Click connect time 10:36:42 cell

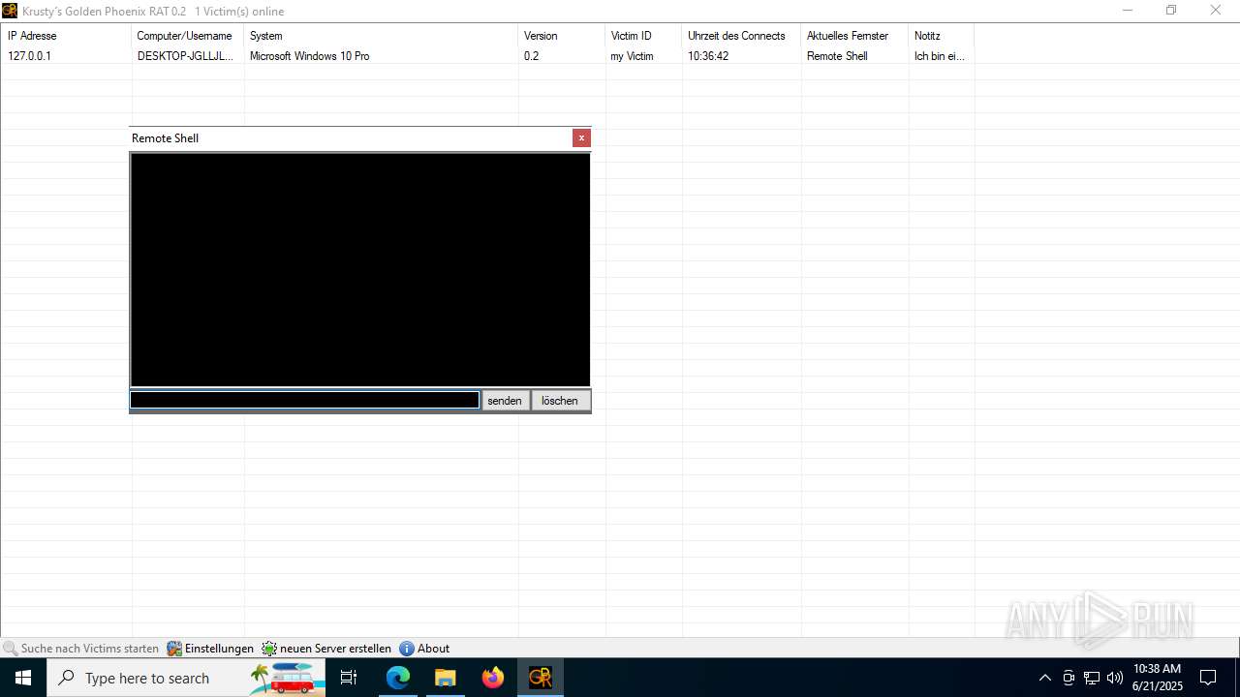pyautogui.click(x=708, y=56)
